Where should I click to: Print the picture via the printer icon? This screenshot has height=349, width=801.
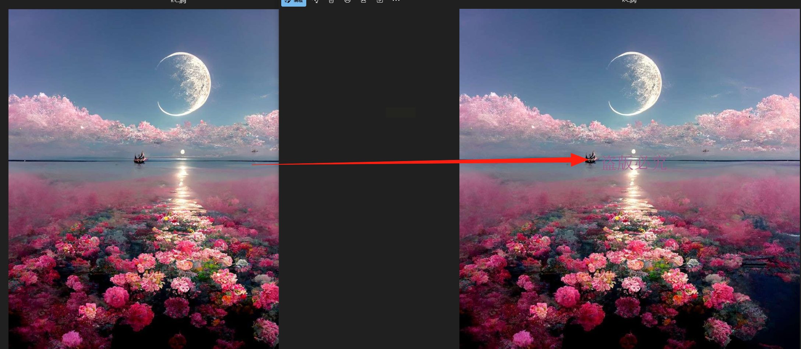coord(347,1)
